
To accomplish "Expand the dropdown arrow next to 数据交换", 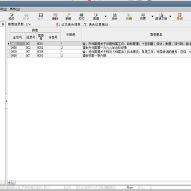I will [170, 16].
